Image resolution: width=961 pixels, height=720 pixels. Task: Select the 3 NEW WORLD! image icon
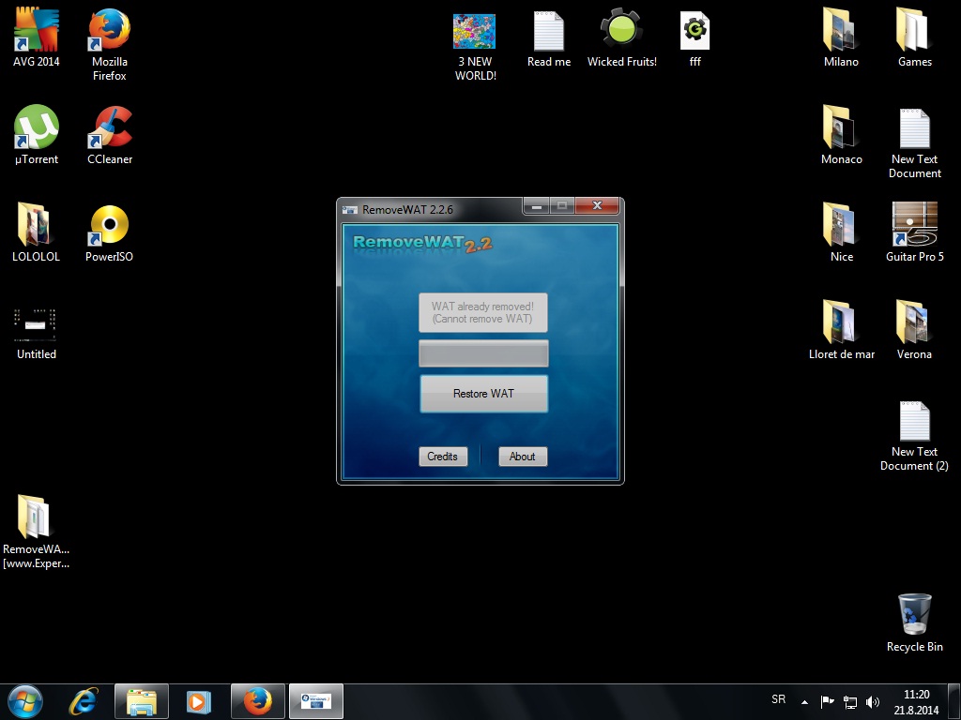(x=475, y=46)
